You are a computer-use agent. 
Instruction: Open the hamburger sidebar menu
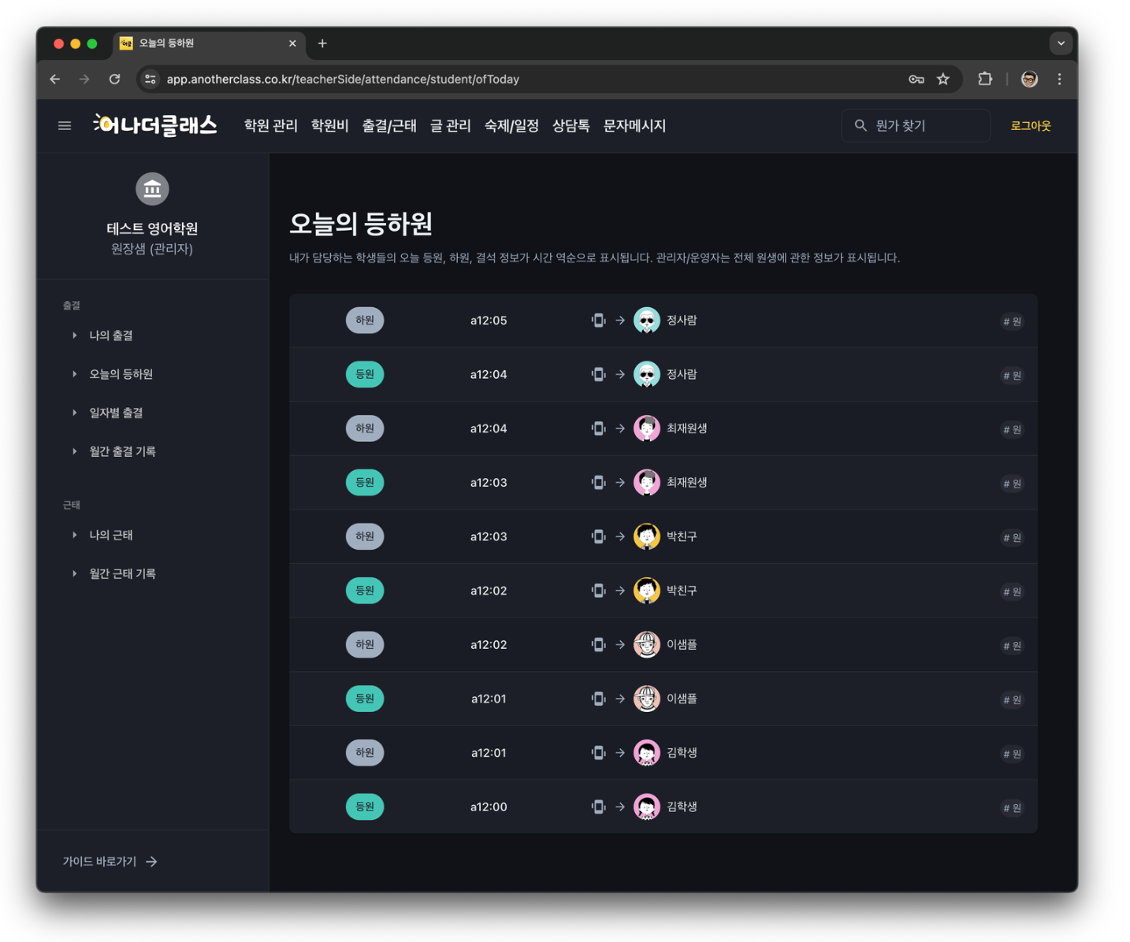[65, 125]
